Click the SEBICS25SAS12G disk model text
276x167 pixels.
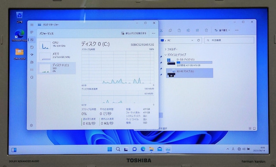[x=142, y=45]
